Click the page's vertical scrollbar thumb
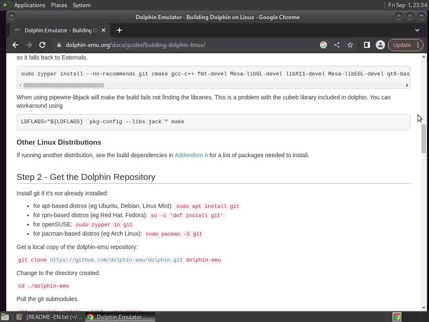The width and height of the screenshot is (429, 322). (424, 138)
